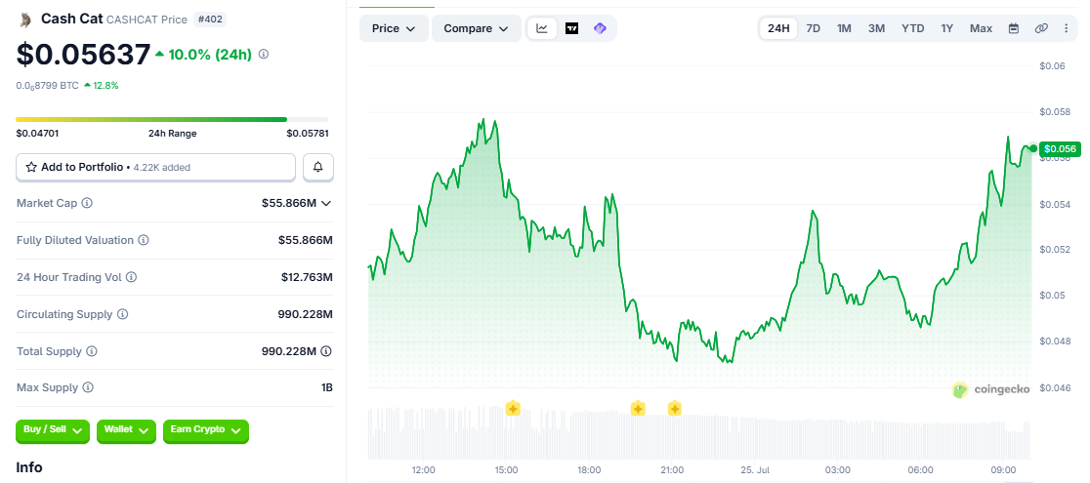Screen dimensions: 1090x483
Task: Click info icon beside 990.228M total supply value
Action: [x=327, y=351]
